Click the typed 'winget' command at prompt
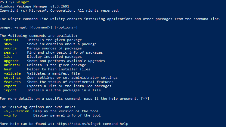Image resolution: width=226 pixels, height=127 pixels. click(x=23, y=2)
